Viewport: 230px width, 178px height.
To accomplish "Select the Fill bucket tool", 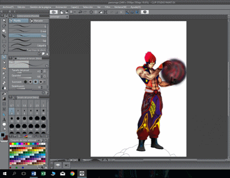I will (4, 93).
